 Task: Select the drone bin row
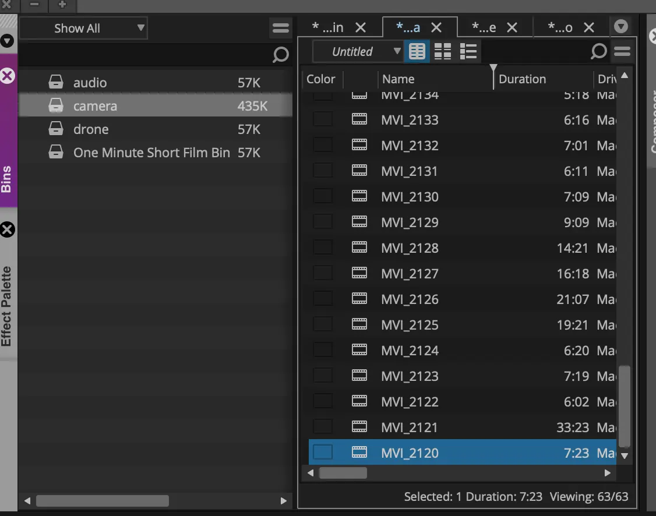(155, 129)
